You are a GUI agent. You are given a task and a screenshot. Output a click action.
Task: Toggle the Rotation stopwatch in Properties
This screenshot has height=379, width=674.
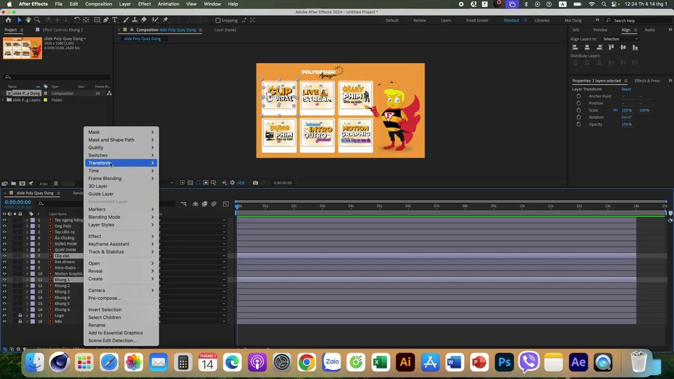(579, 117)
